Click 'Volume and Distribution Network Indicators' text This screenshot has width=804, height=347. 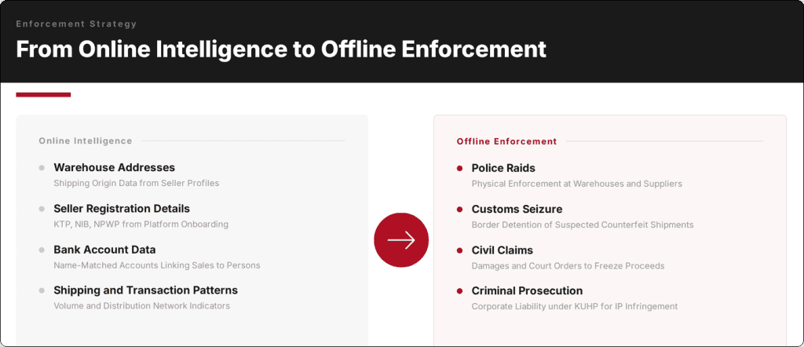(142, 306)
